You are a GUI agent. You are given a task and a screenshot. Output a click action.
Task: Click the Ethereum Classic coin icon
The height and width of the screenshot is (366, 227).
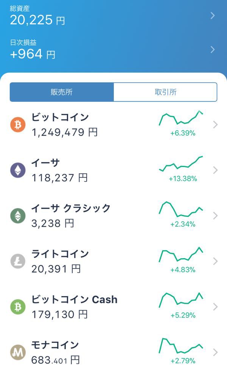point(18,216)
